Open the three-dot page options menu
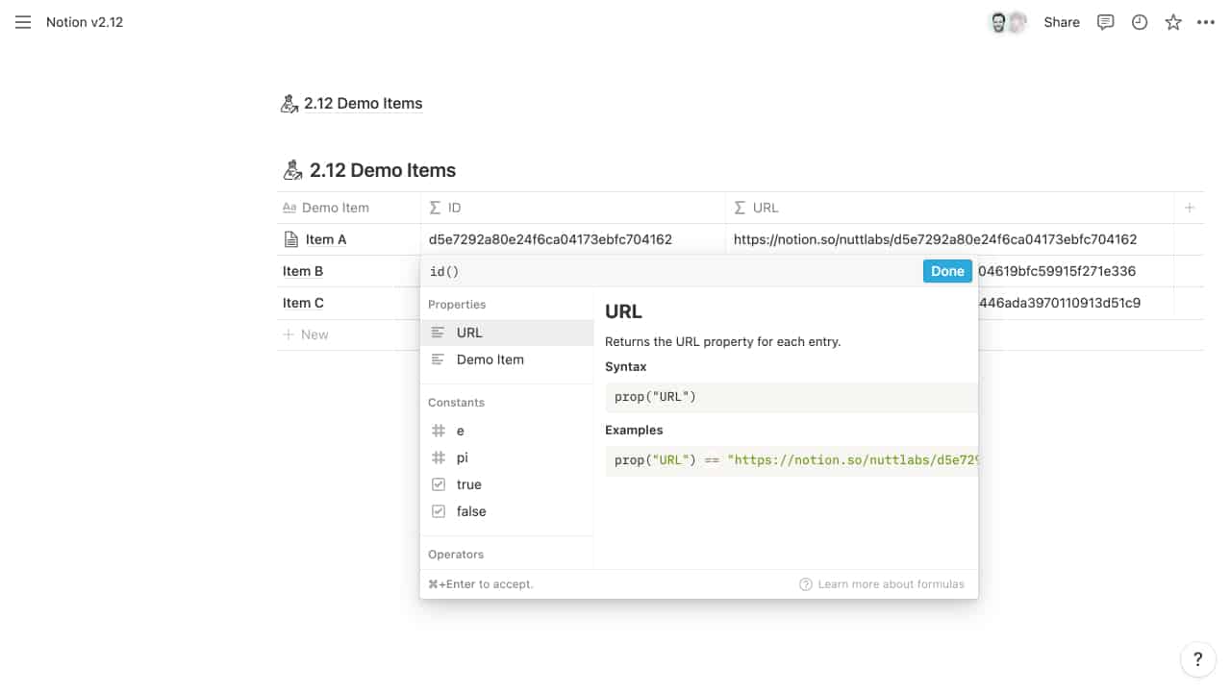Viewport: 1231px width, 692px height. (x=1206, y=22)
